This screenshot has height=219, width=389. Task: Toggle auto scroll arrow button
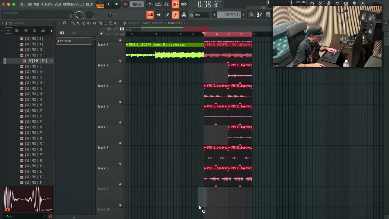pyautogui.click(x=158, y=15)
